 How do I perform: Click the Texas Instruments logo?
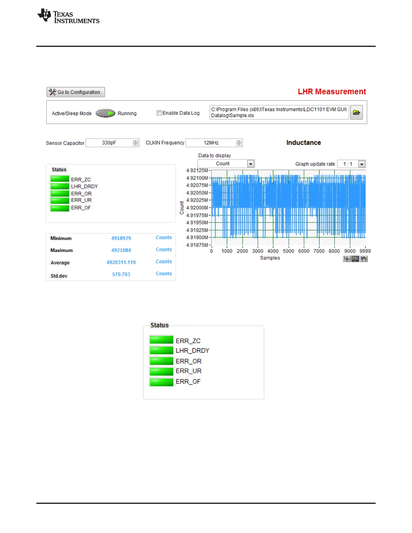coord(68,16)
